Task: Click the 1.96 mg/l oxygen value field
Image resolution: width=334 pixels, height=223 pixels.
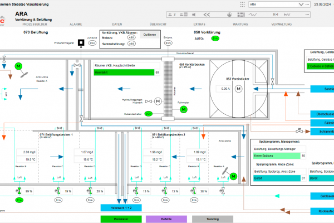Action: (x=153, y=152)
